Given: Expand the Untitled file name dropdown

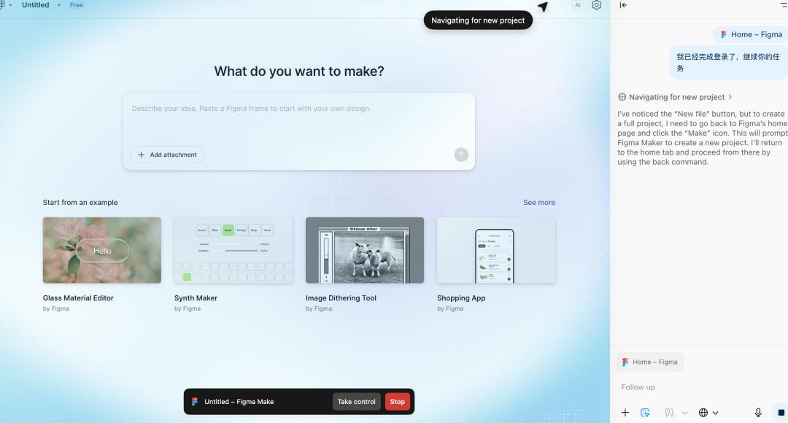Looking at the screenshot, I should tap(59, 5).
